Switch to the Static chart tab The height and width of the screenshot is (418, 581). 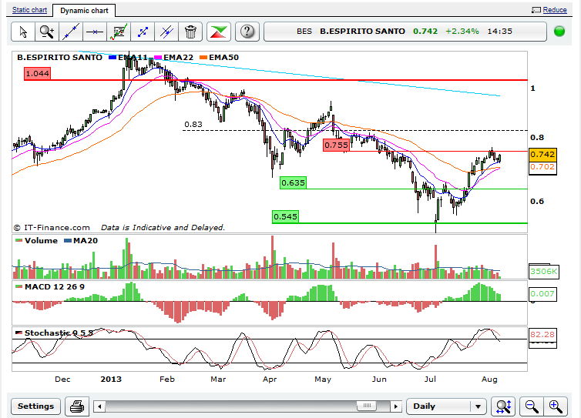coord(29,10)
